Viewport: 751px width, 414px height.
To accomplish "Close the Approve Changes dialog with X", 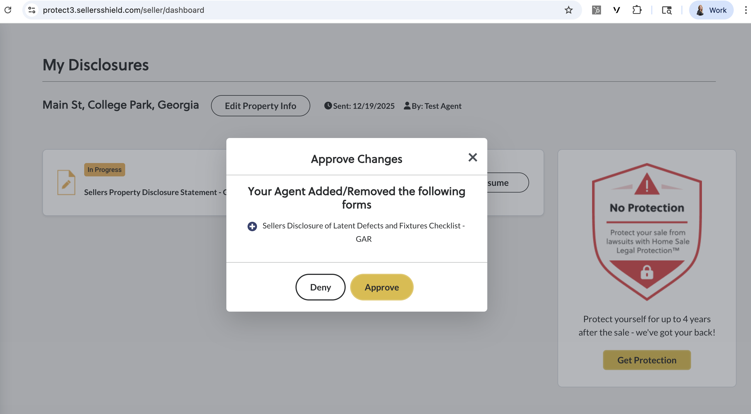I will click(472, 157).
